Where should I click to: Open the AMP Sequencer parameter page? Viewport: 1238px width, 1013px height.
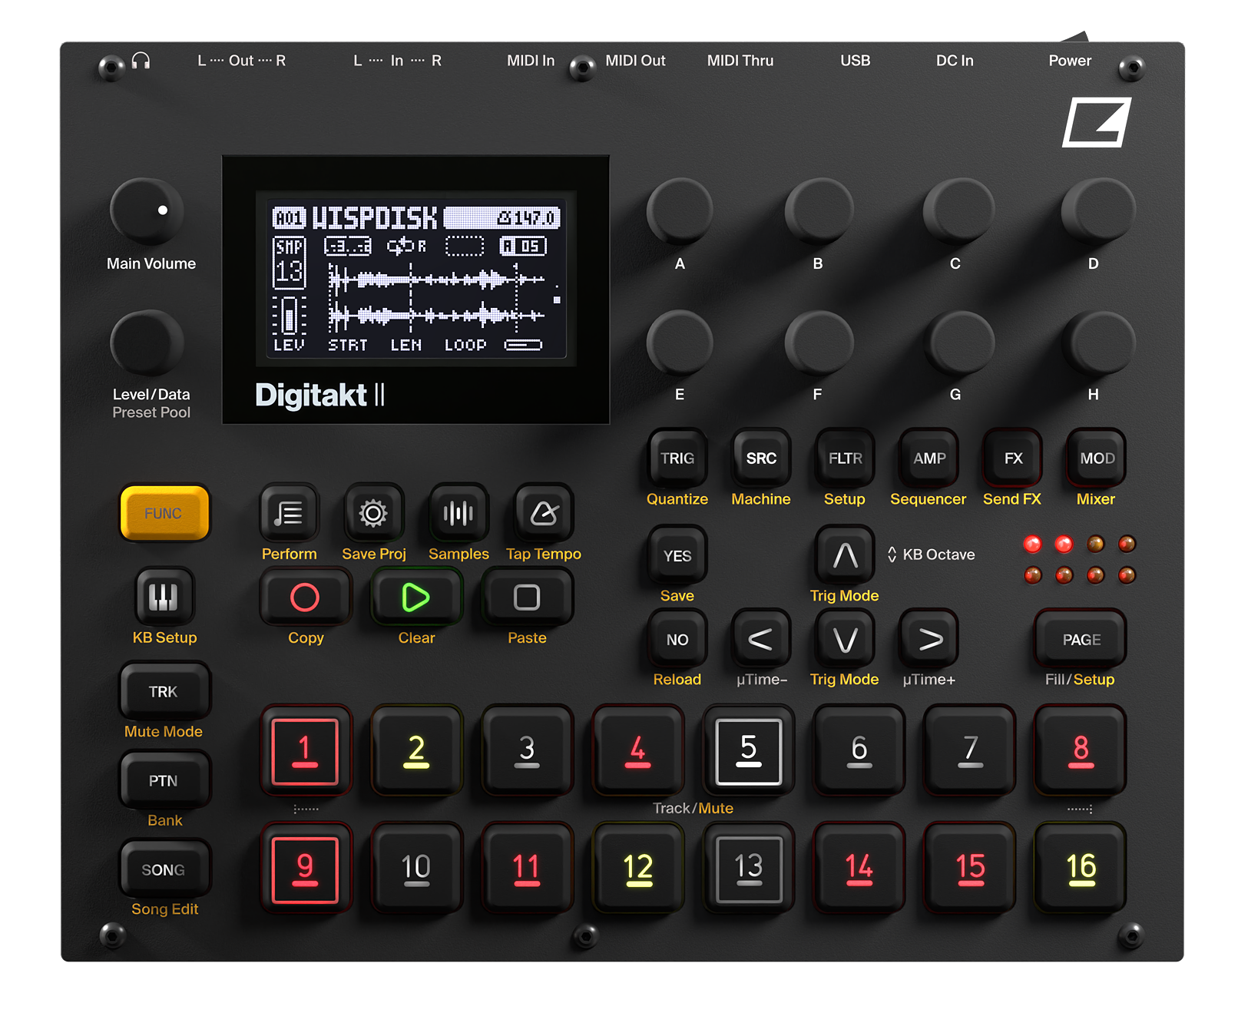point(929,457)
